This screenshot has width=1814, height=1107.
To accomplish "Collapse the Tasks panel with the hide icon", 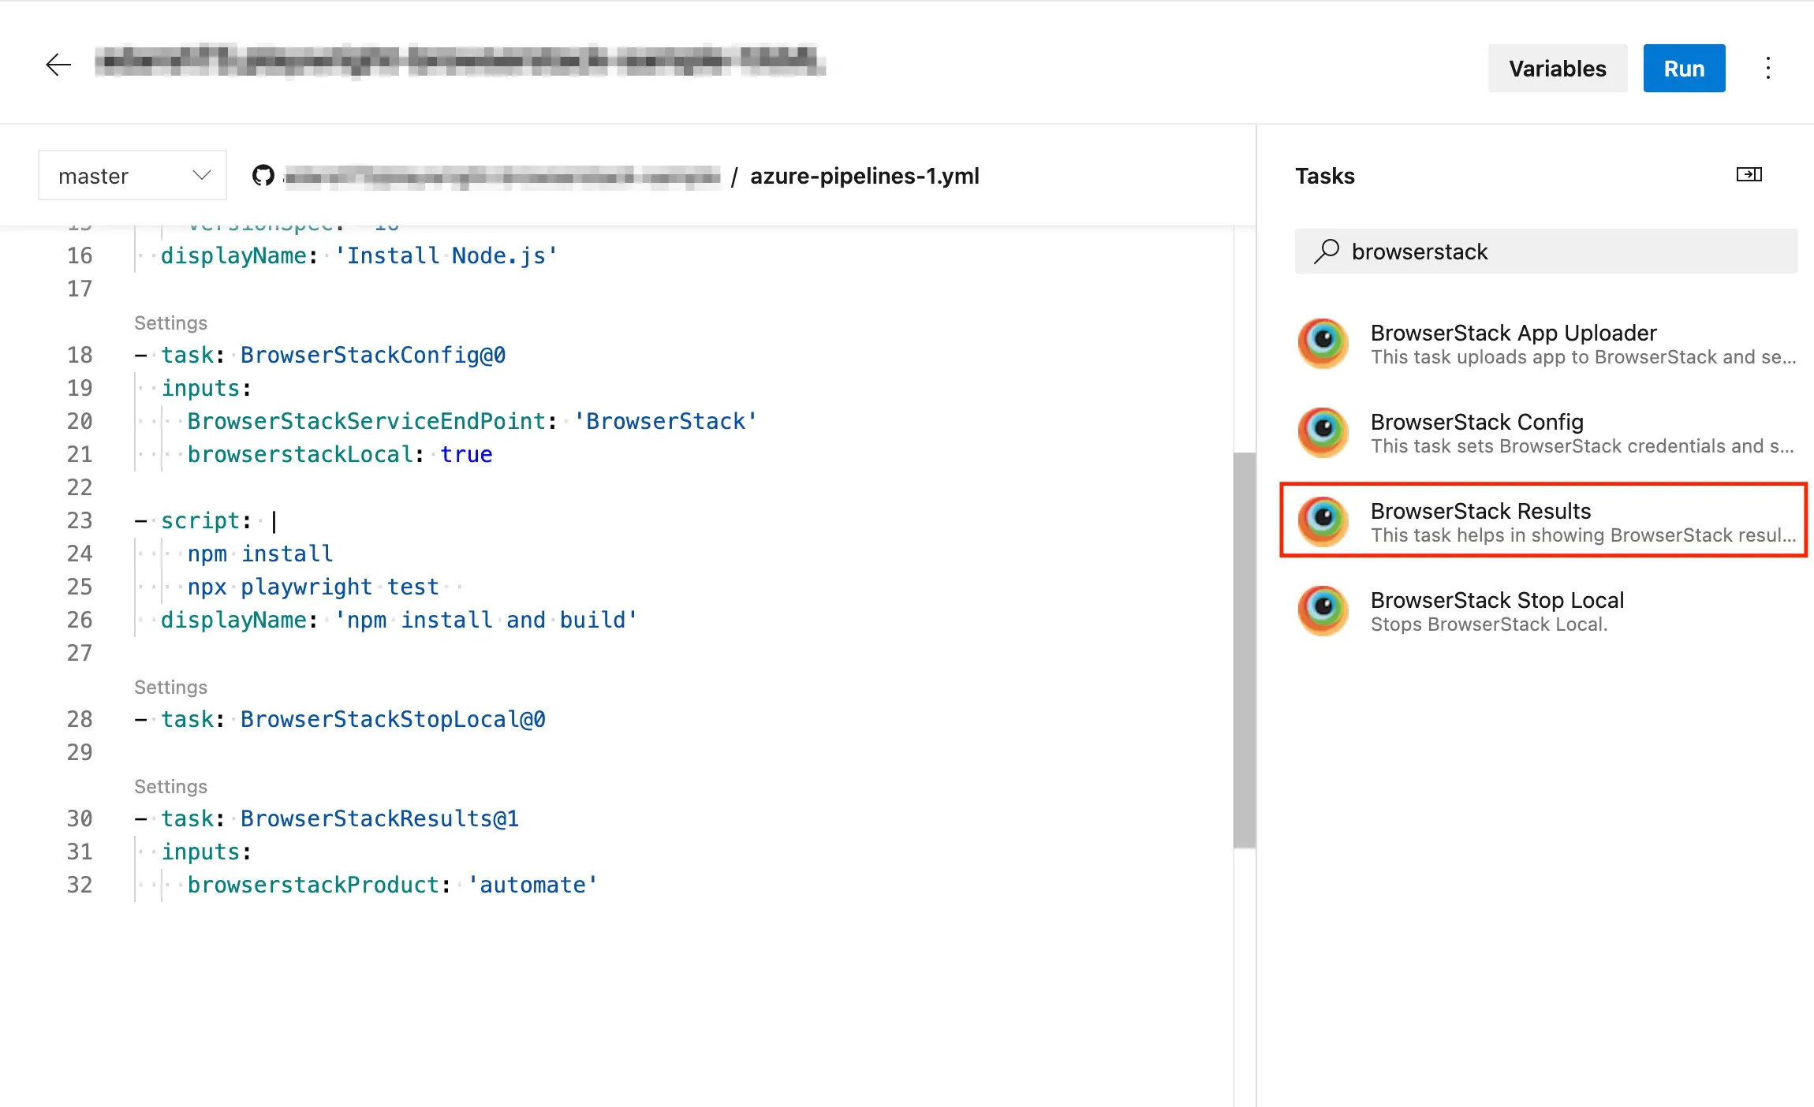I will [1749, 174].
